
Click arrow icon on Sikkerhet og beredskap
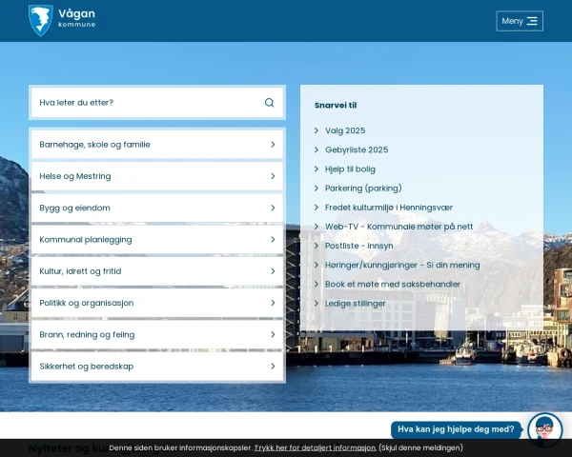coord(273,367)
